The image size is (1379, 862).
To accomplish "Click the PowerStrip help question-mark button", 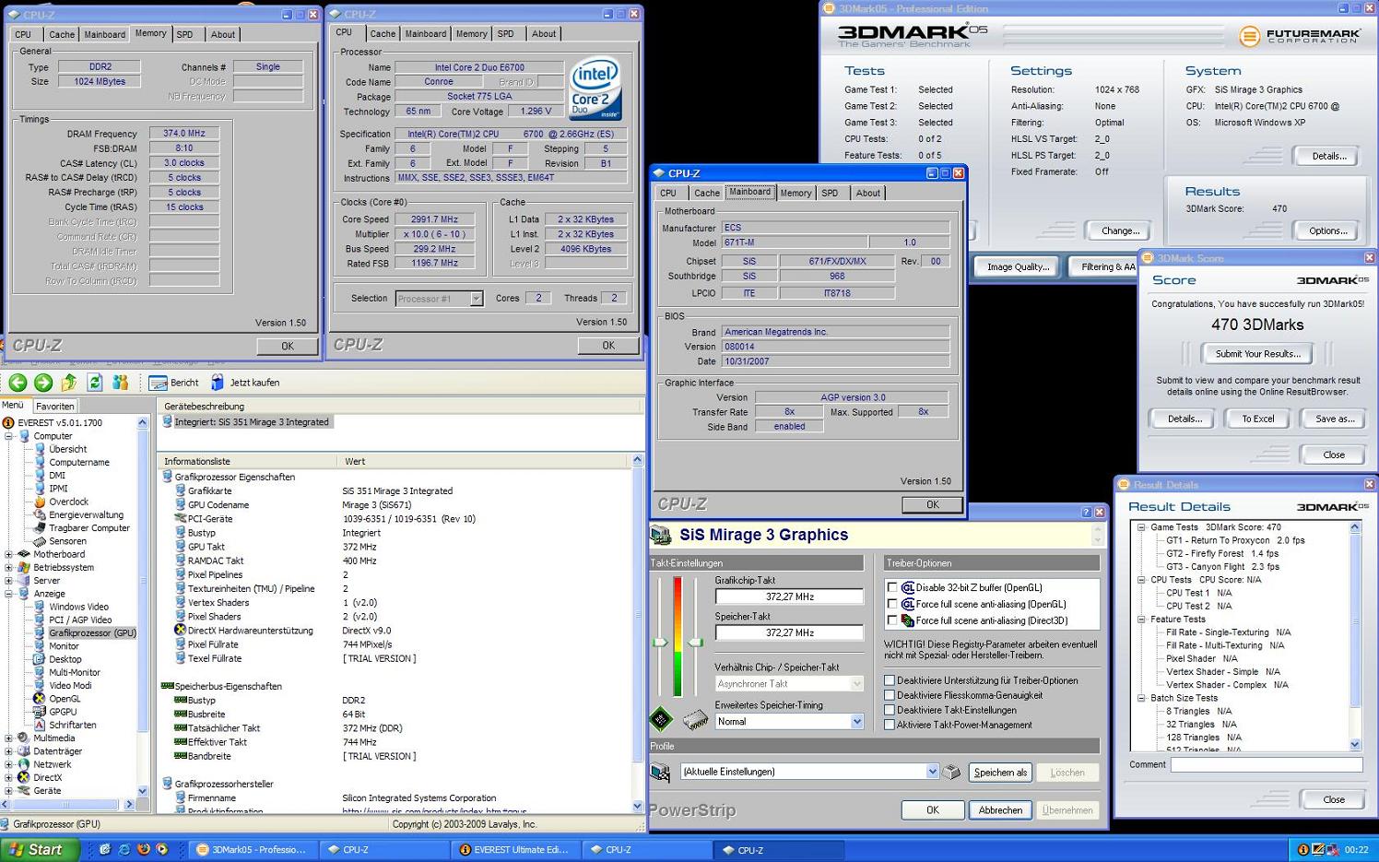I will pyautogui.click(x=1086, y=513).
